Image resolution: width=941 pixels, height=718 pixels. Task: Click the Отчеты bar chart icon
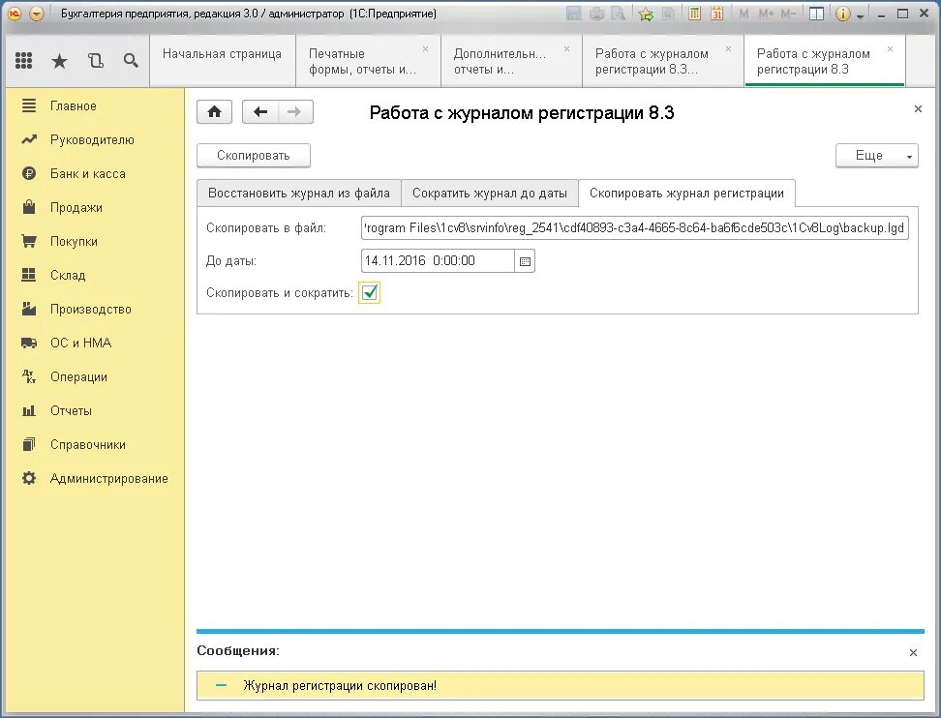click(29, 411)
